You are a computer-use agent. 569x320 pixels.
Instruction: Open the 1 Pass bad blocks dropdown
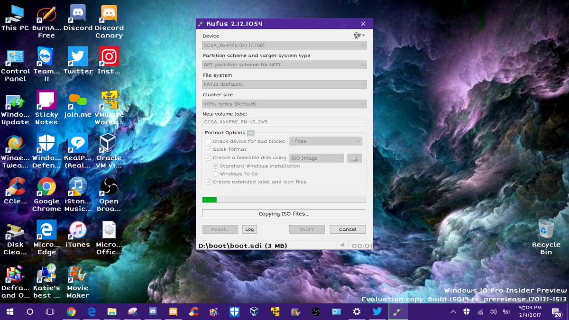tap(326, 141)
